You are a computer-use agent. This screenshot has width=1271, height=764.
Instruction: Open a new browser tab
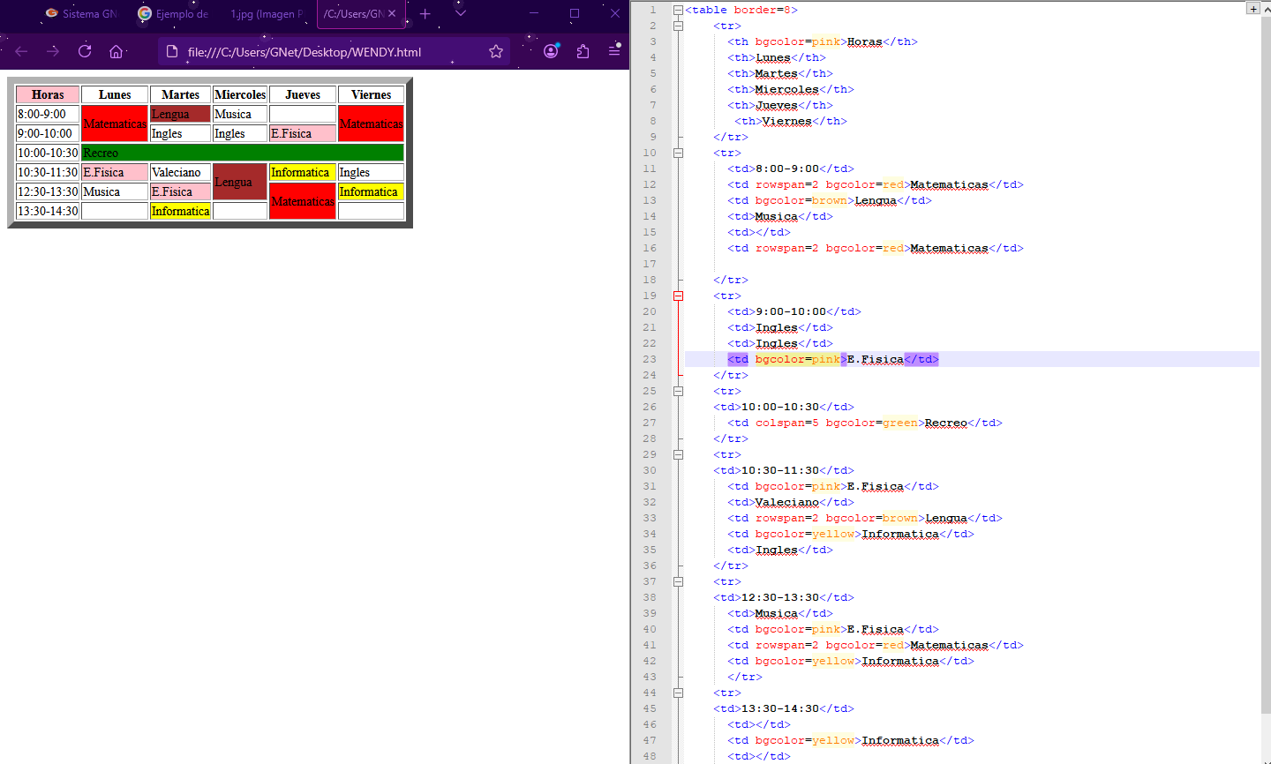click(425, 14)
